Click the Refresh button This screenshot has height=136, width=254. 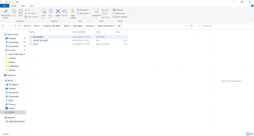(192, 26)
